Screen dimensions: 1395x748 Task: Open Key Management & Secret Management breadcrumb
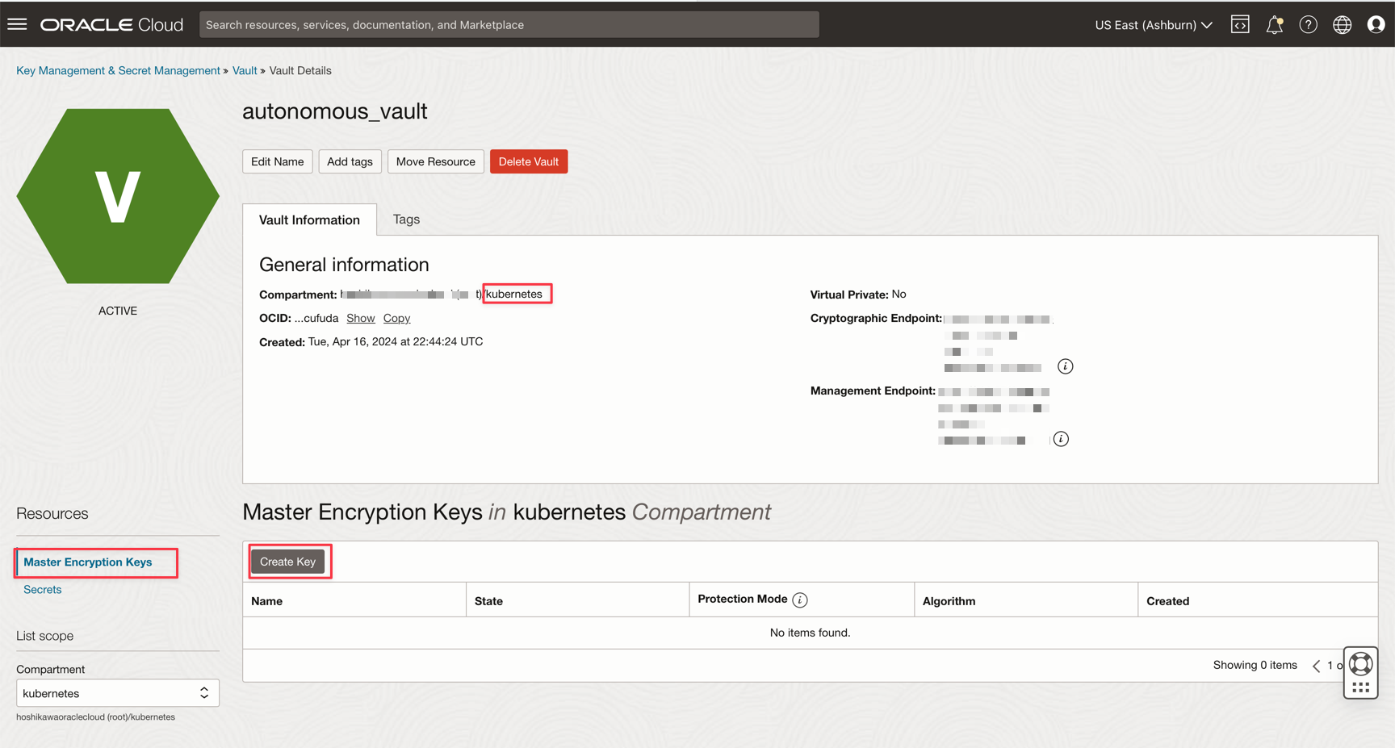coord(118,71)
